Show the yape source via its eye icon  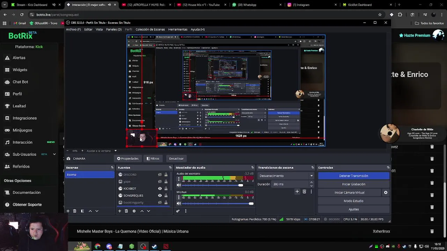(160, 182)
